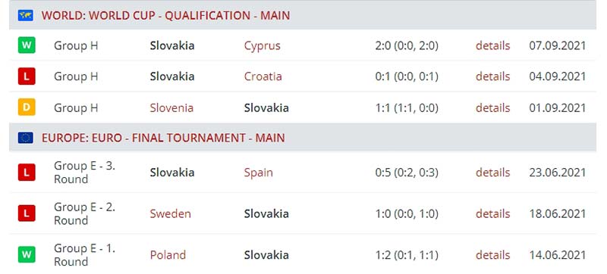Select the Croatia team name

tap(263, 76)
